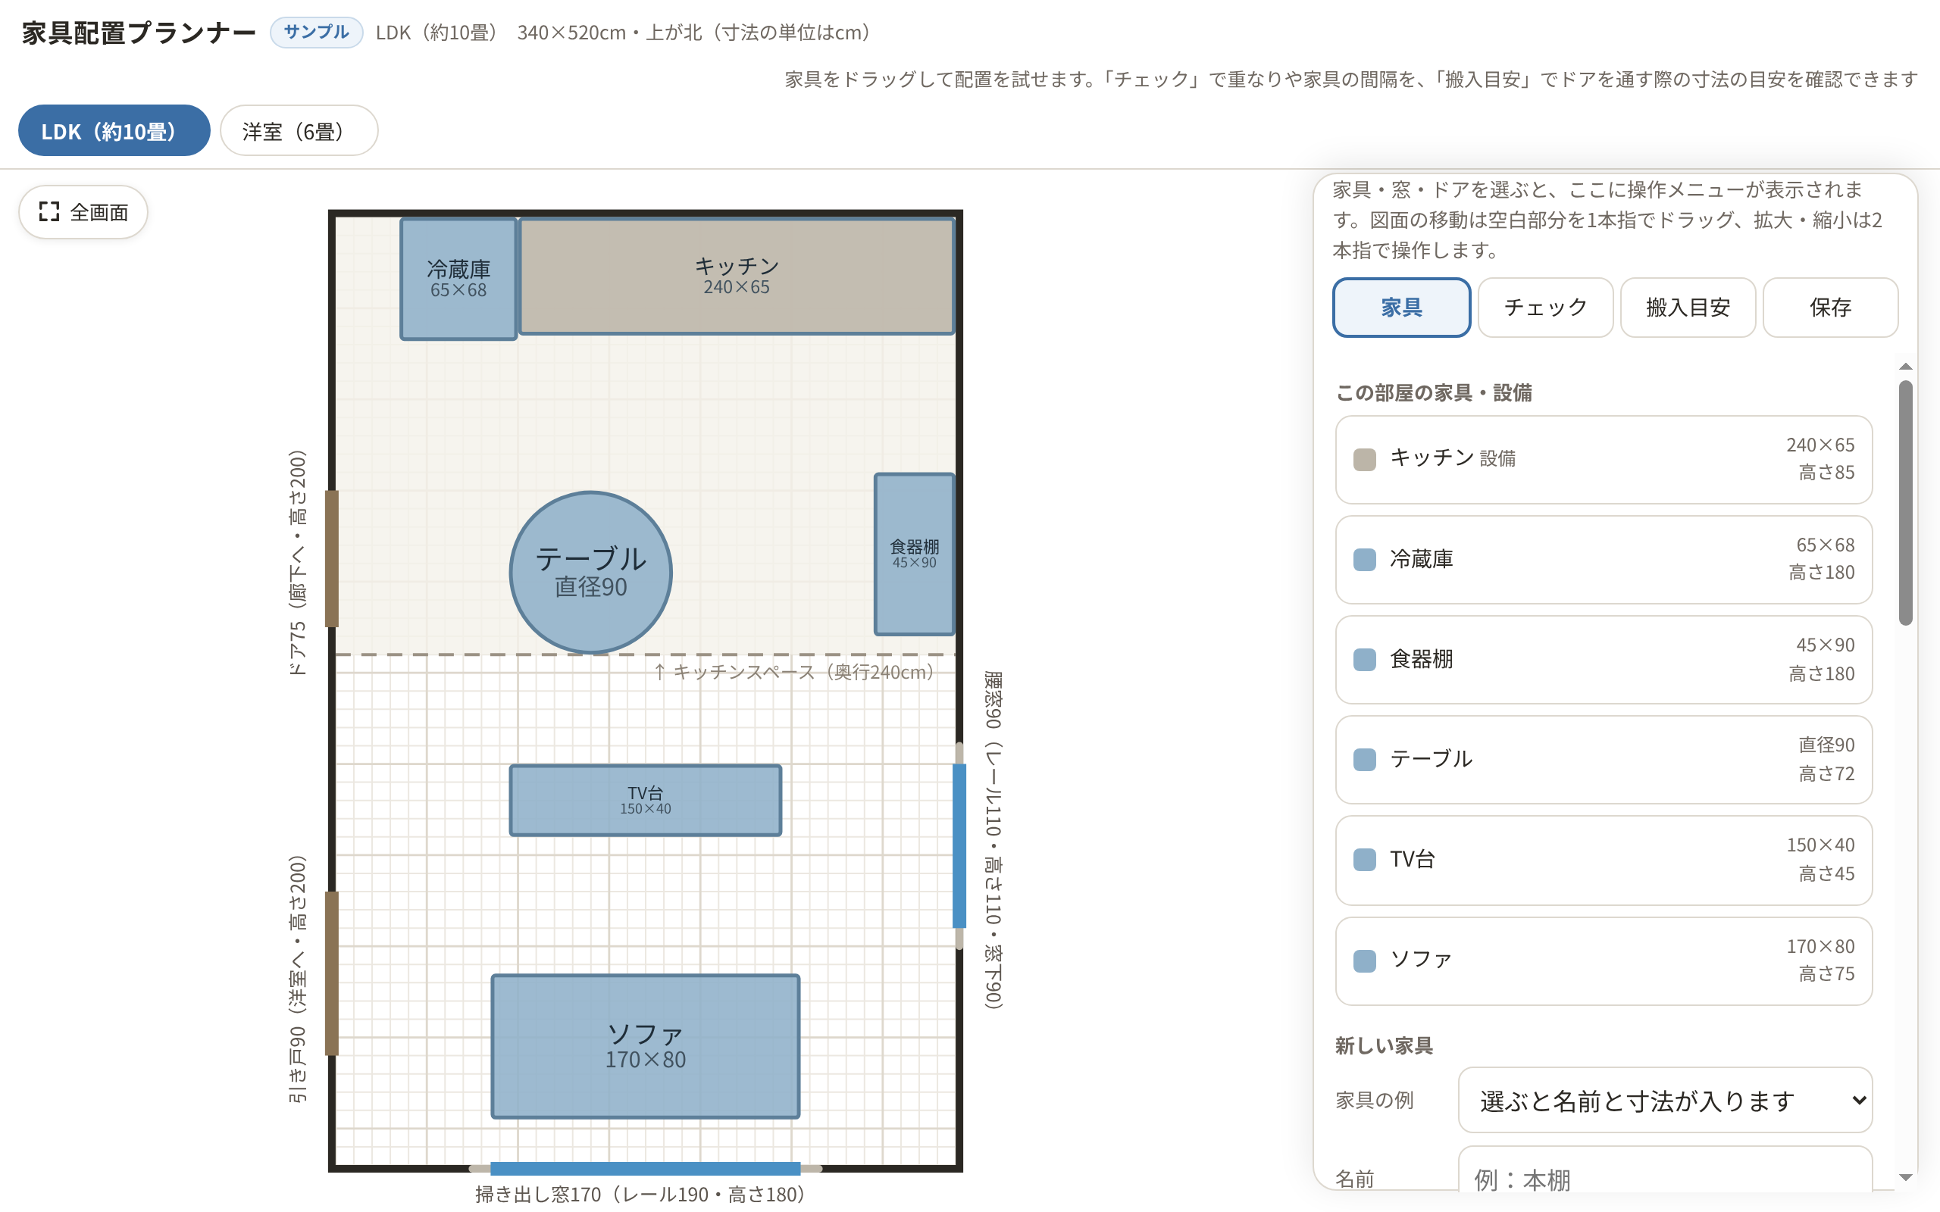Click the panel scrollbar down arrow
The image size is (1940, 1212).
tap(1906, 1177)
